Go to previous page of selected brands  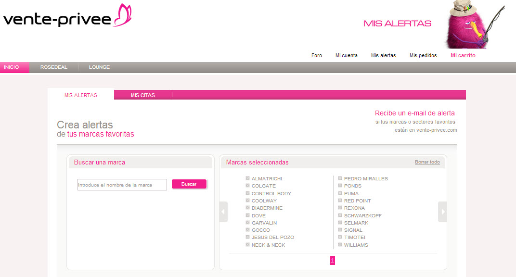point(223,212)
